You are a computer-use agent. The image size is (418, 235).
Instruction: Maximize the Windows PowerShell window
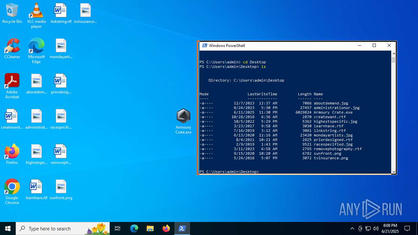(374, 46)
